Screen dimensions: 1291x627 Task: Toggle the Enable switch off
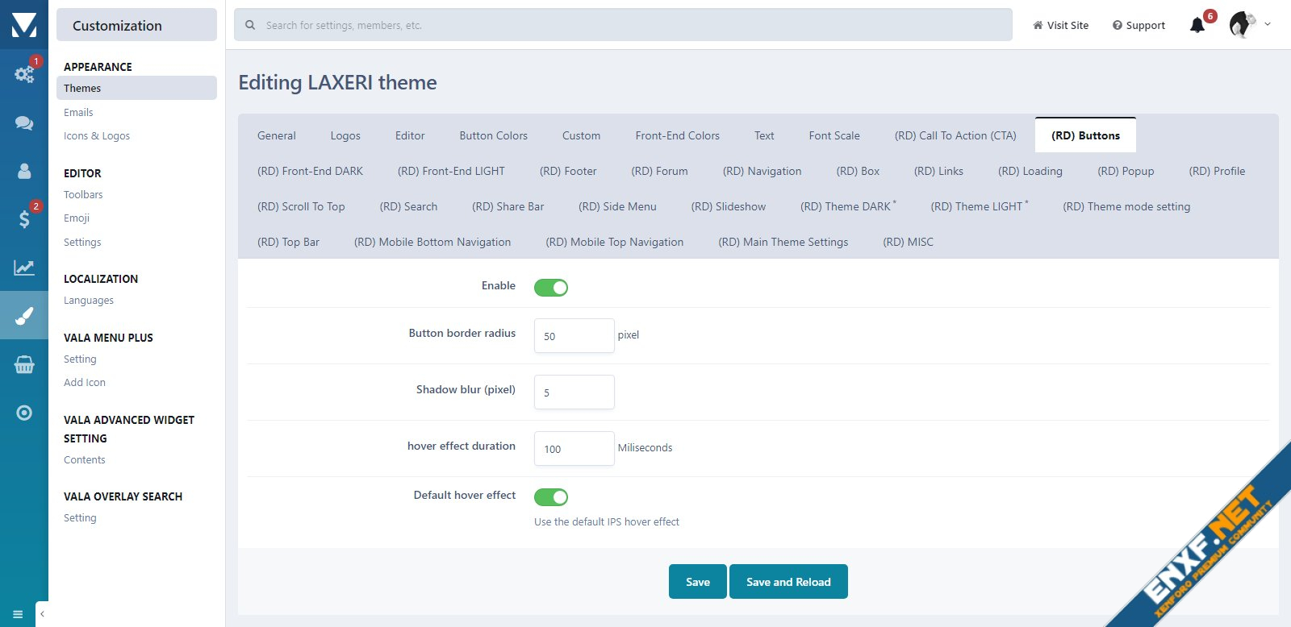click(x=551, y=288)
